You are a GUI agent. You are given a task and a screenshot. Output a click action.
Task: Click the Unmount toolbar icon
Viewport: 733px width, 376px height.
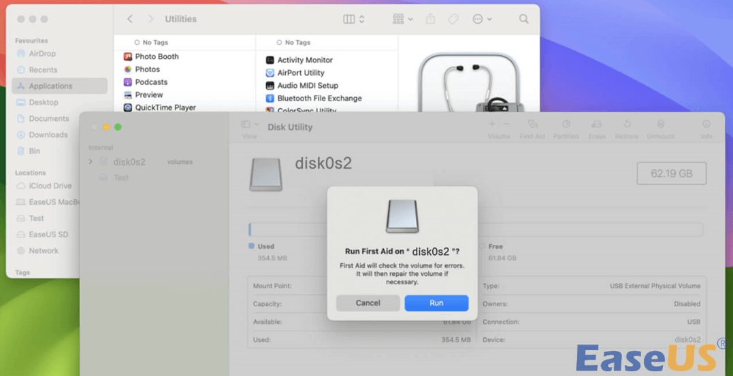click(660, 125)
